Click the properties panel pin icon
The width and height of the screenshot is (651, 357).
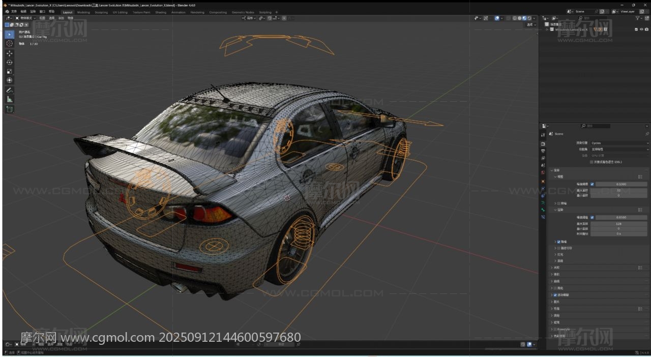click(x=647, y=134)
